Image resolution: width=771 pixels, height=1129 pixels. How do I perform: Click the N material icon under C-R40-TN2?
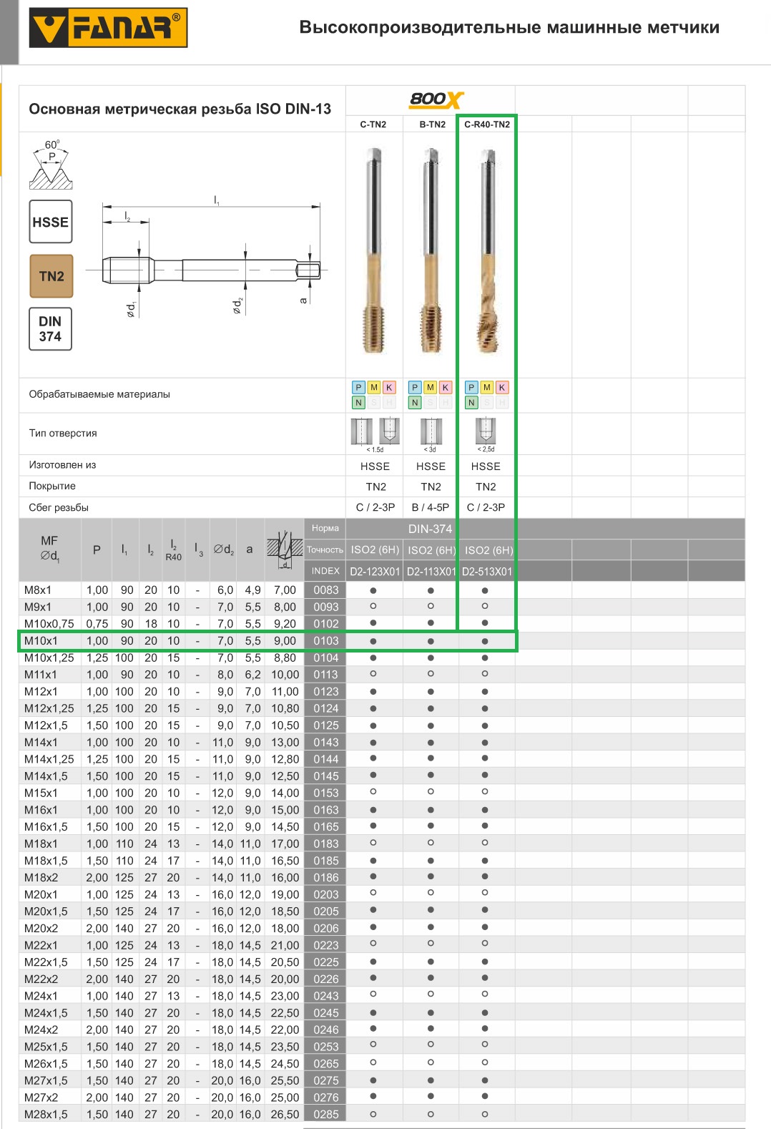(471, 403)
